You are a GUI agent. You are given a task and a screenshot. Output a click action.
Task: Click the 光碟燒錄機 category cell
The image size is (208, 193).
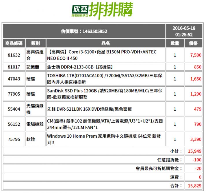coord(36,109)
